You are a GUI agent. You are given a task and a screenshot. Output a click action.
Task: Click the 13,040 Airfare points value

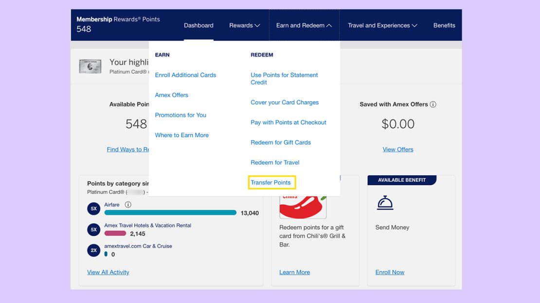tap(250, 213)
